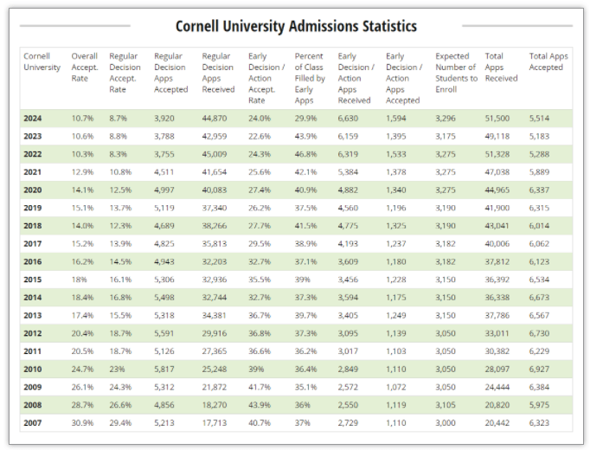Viewport: 590px width, 450px height.
Task: Click the Cornell University column header
Action: point(42,61)
